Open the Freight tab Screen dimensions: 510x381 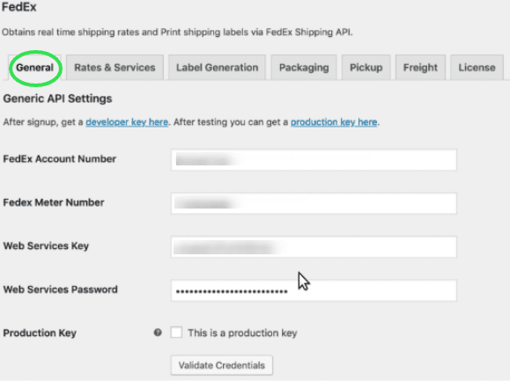pos(420,68)
